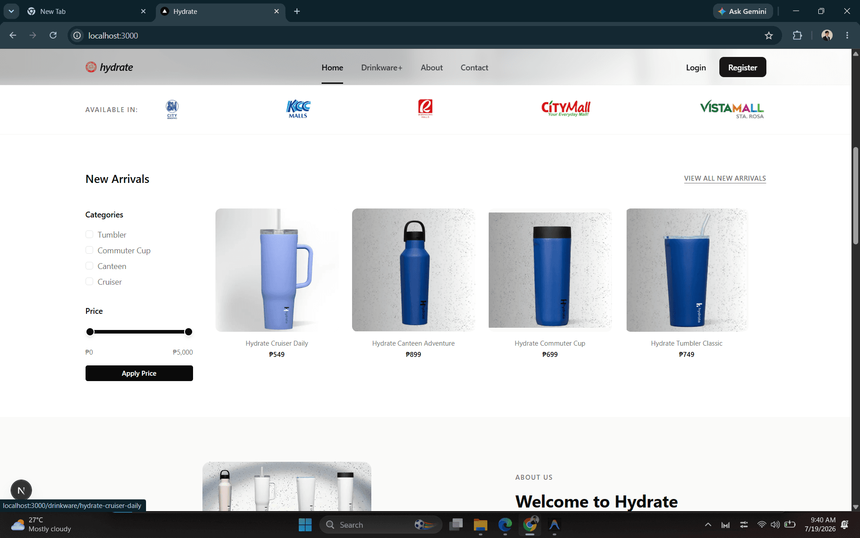Open the Next.js dev tools indicator
The image size is (860, 538).
tap(21, 490)
